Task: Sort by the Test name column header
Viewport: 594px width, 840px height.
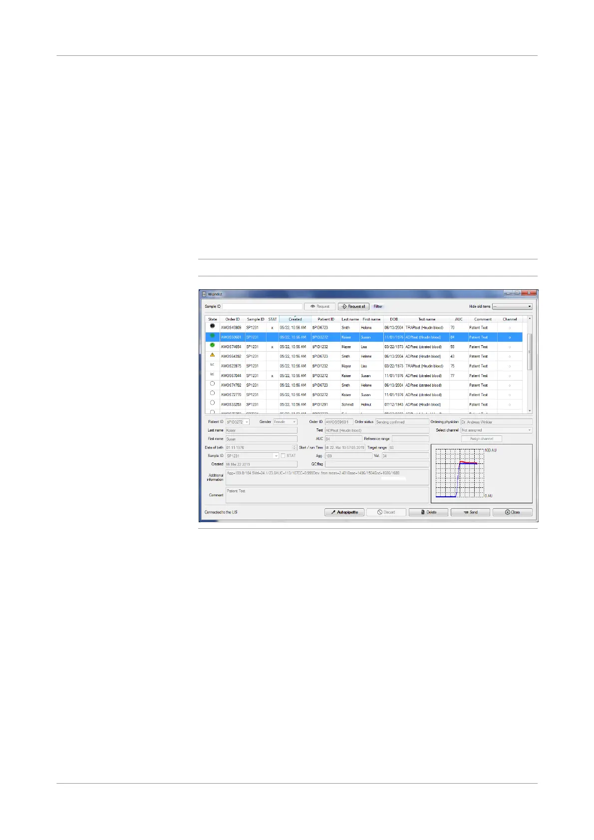Action: pos(427,319)
